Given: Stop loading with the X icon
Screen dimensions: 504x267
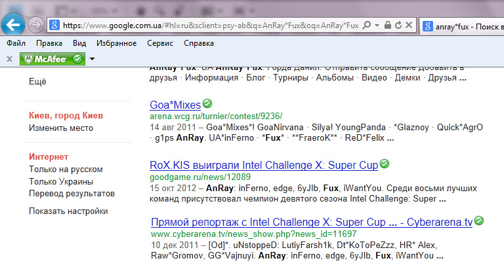Looking at the screenshot, I should tap(409, 25).
